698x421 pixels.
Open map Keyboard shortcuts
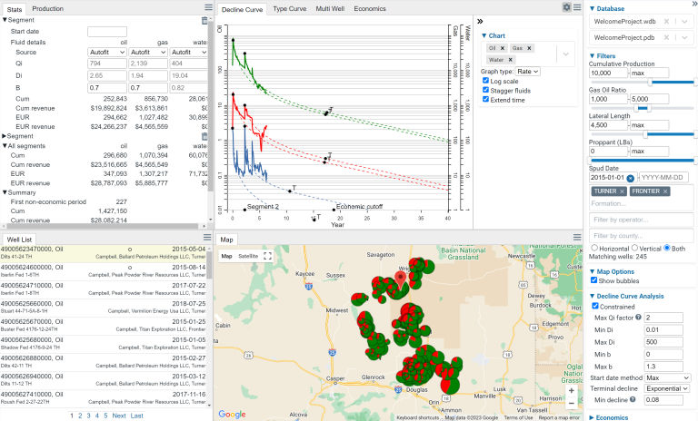point(417,418)
